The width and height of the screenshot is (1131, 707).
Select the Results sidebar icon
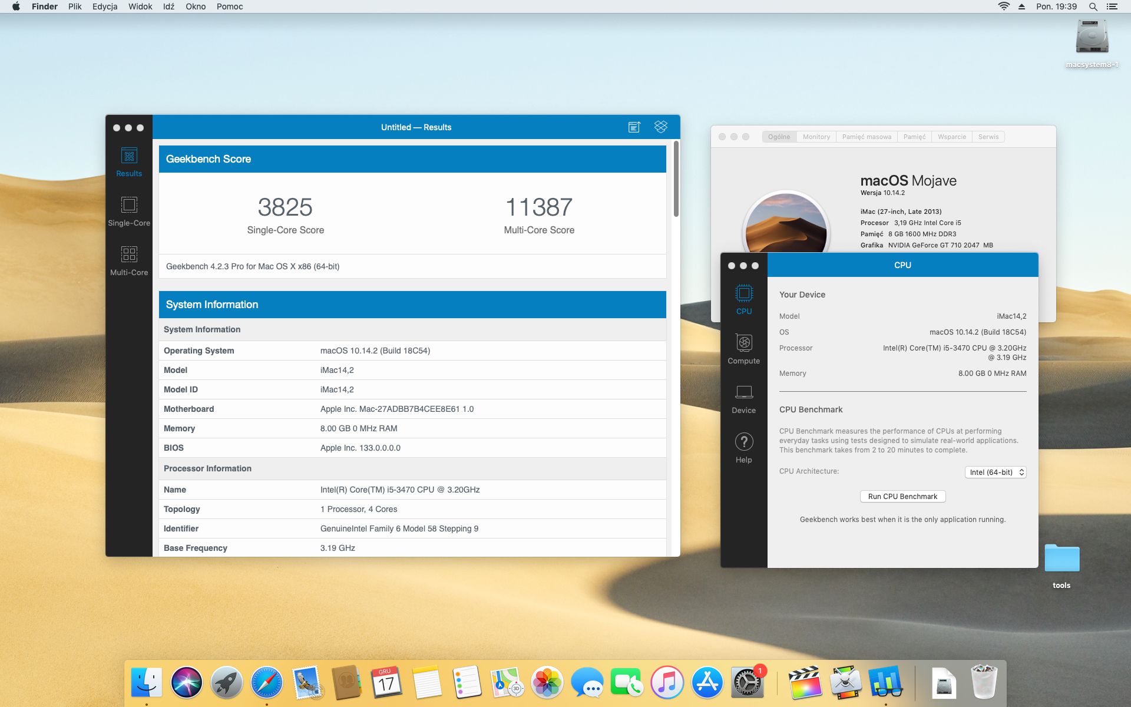pos(129,161)
